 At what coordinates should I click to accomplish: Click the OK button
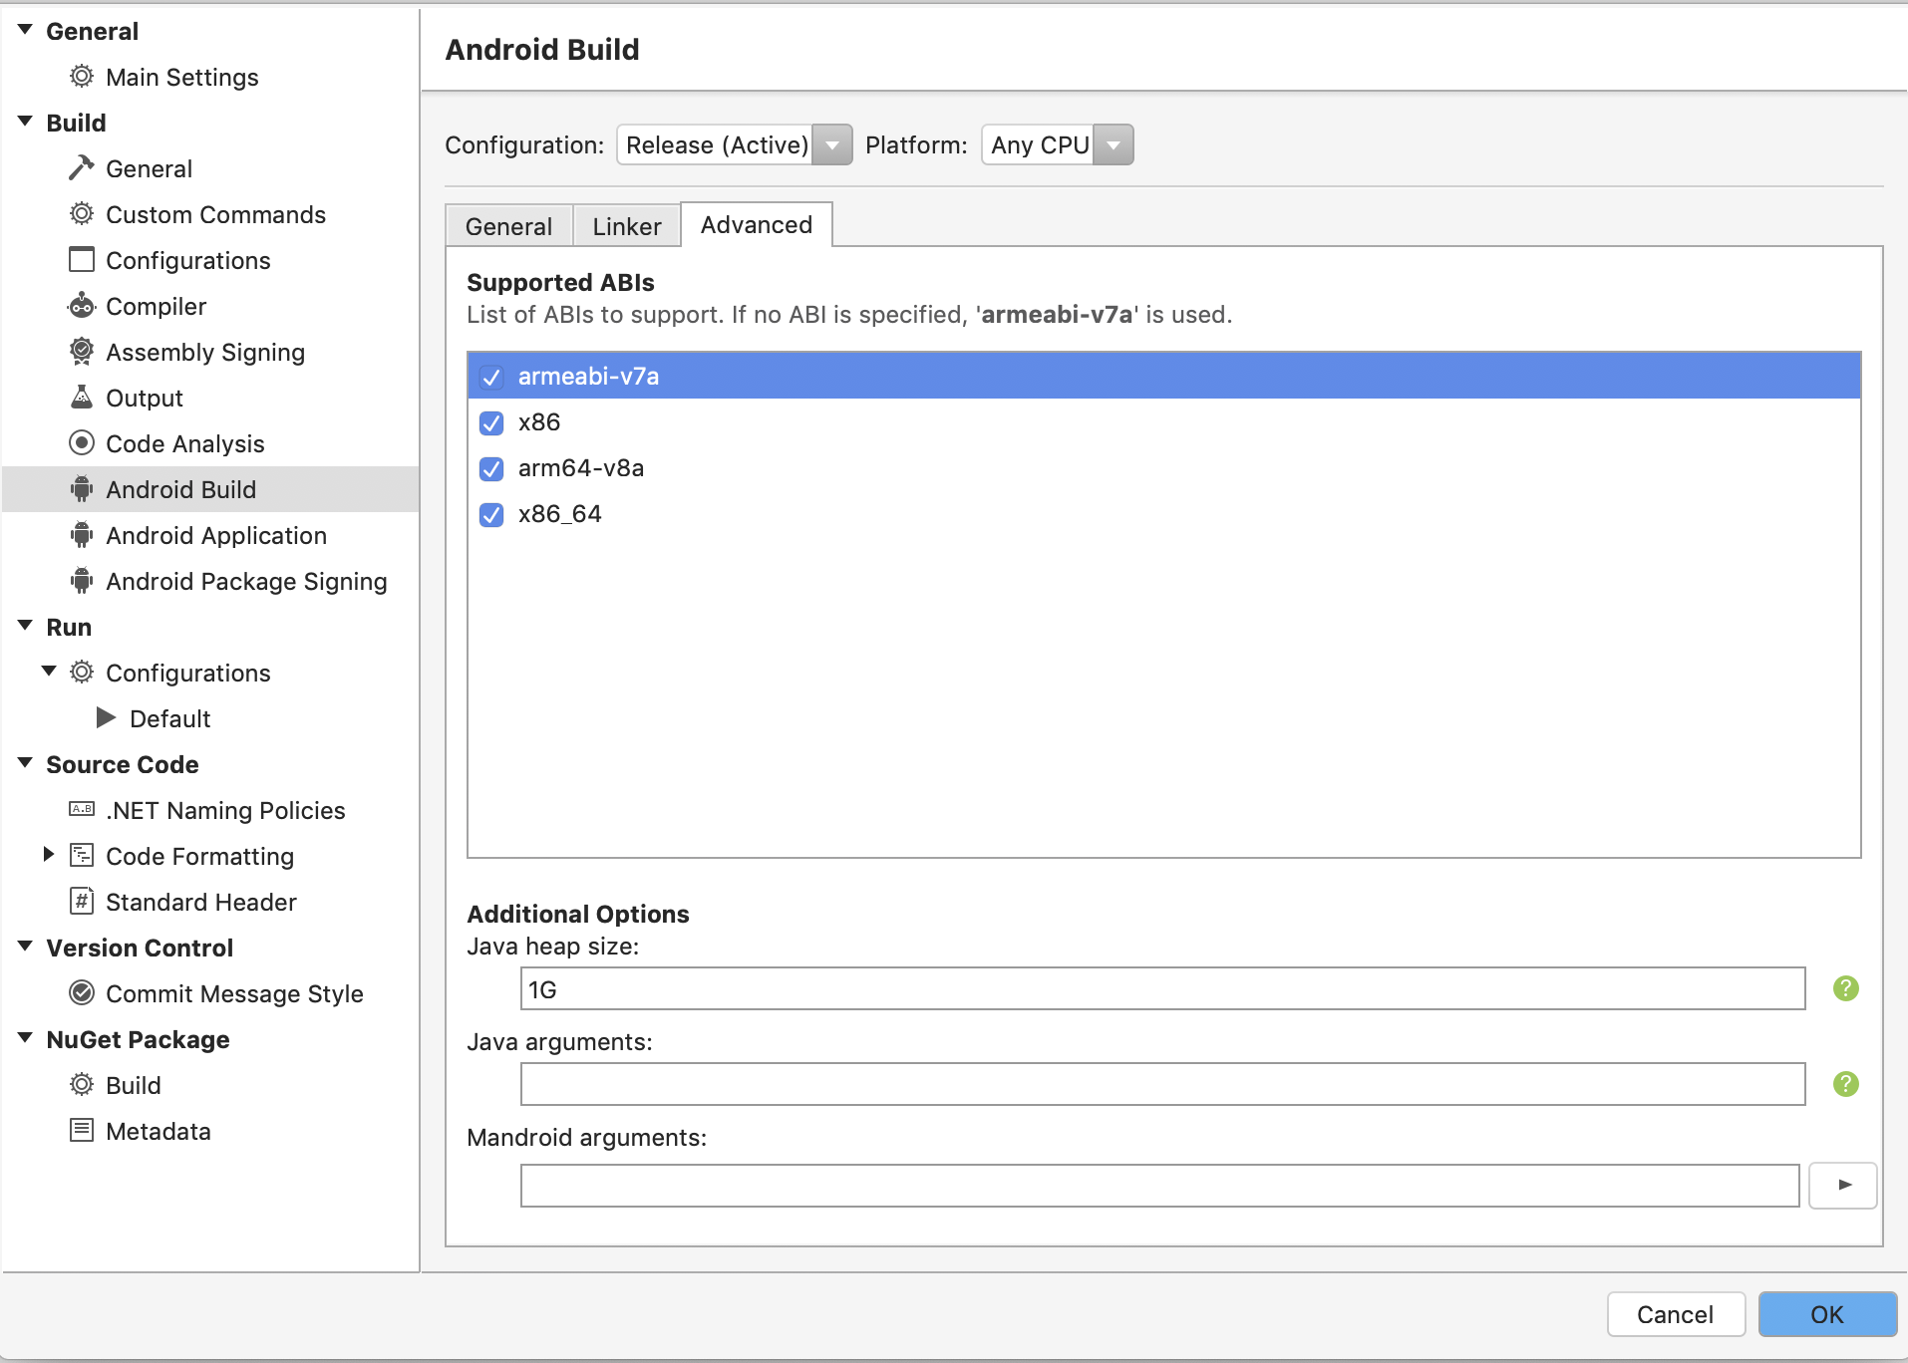click(1827, 1314)
